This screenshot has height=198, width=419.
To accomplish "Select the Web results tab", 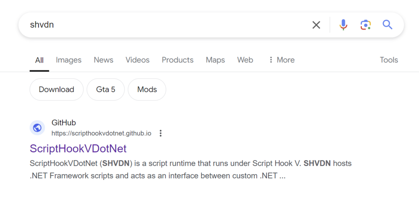I will click(245, 60).
